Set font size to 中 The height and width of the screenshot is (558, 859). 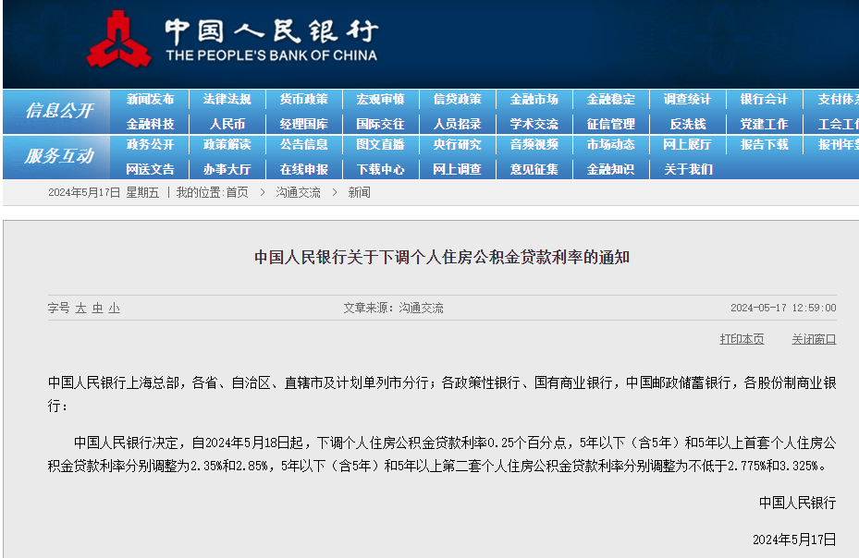97,309
